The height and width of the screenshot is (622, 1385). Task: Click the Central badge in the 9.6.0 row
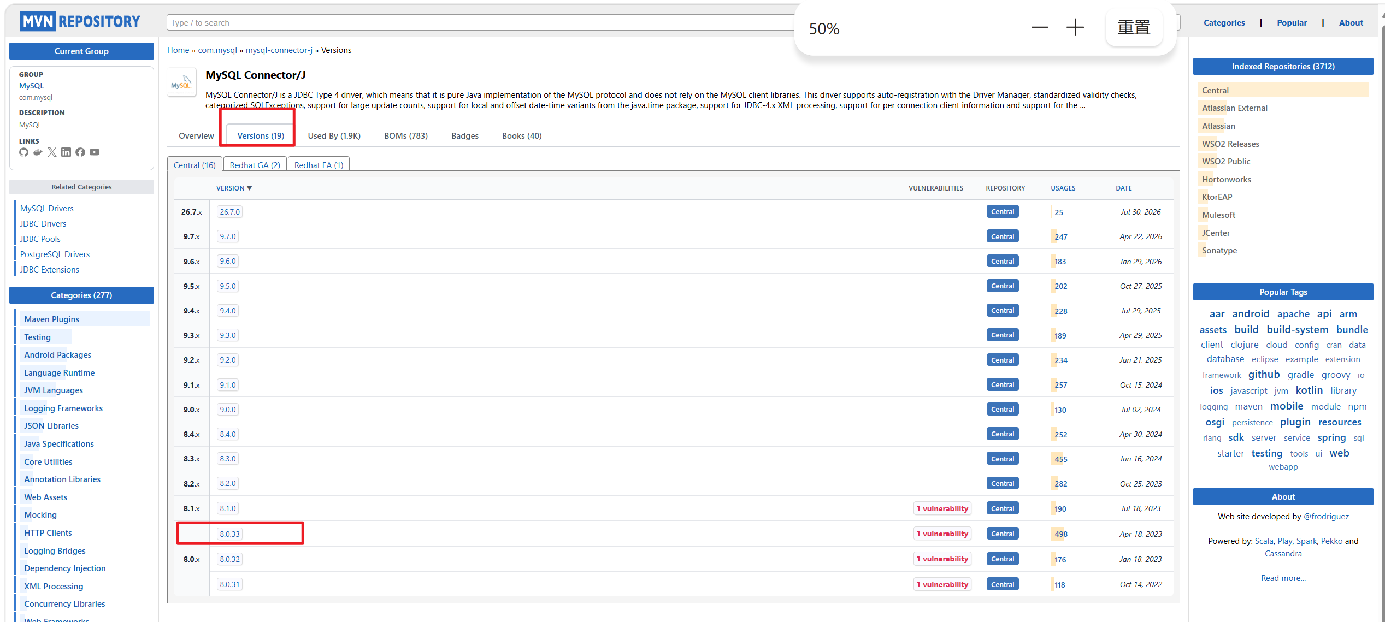tap(1003, 261)
